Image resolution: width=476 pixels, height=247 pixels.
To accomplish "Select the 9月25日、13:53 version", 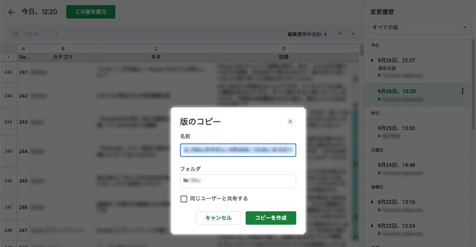I will pos(418,132).
